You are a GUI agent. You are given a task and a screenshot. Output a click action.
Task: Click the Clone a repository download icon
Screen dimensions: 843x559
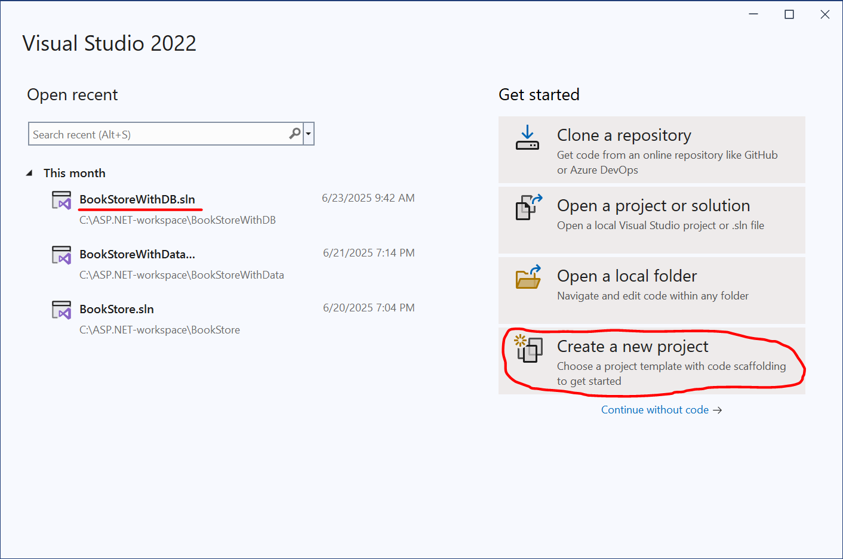tap(527, 138)
